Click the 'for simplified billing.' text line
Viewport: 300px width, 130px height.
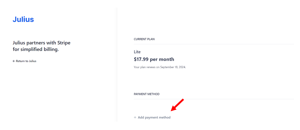tap(36, 50)
